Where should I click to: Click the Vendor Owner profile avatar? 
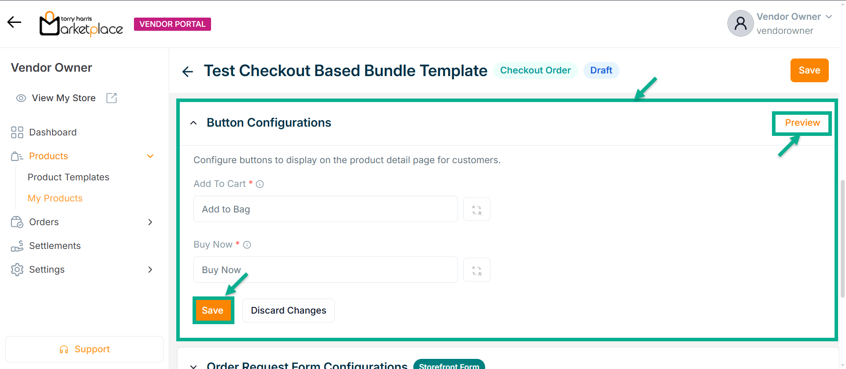click(x=740, y=24)
